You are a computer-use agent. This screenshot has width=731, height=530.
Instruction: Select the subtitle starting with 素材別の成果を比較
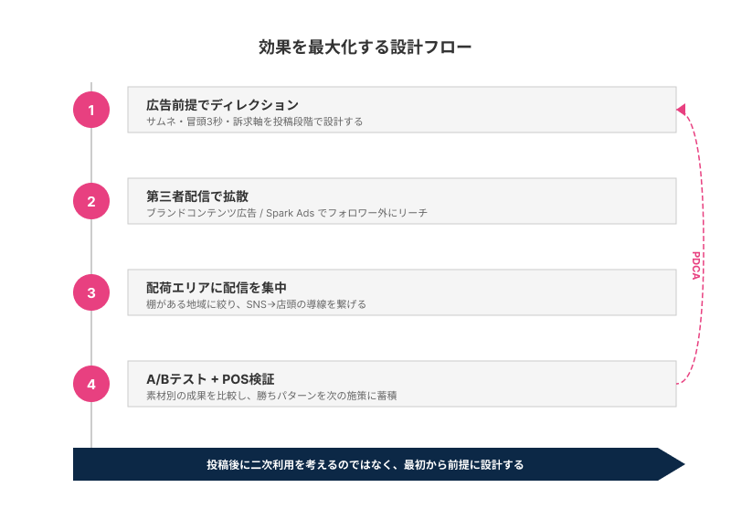tap(270, 396)
